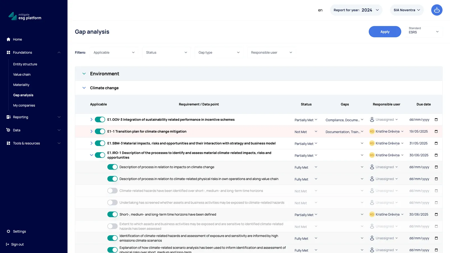Open calendar icon beside 19/05/2025

[436, 131]
